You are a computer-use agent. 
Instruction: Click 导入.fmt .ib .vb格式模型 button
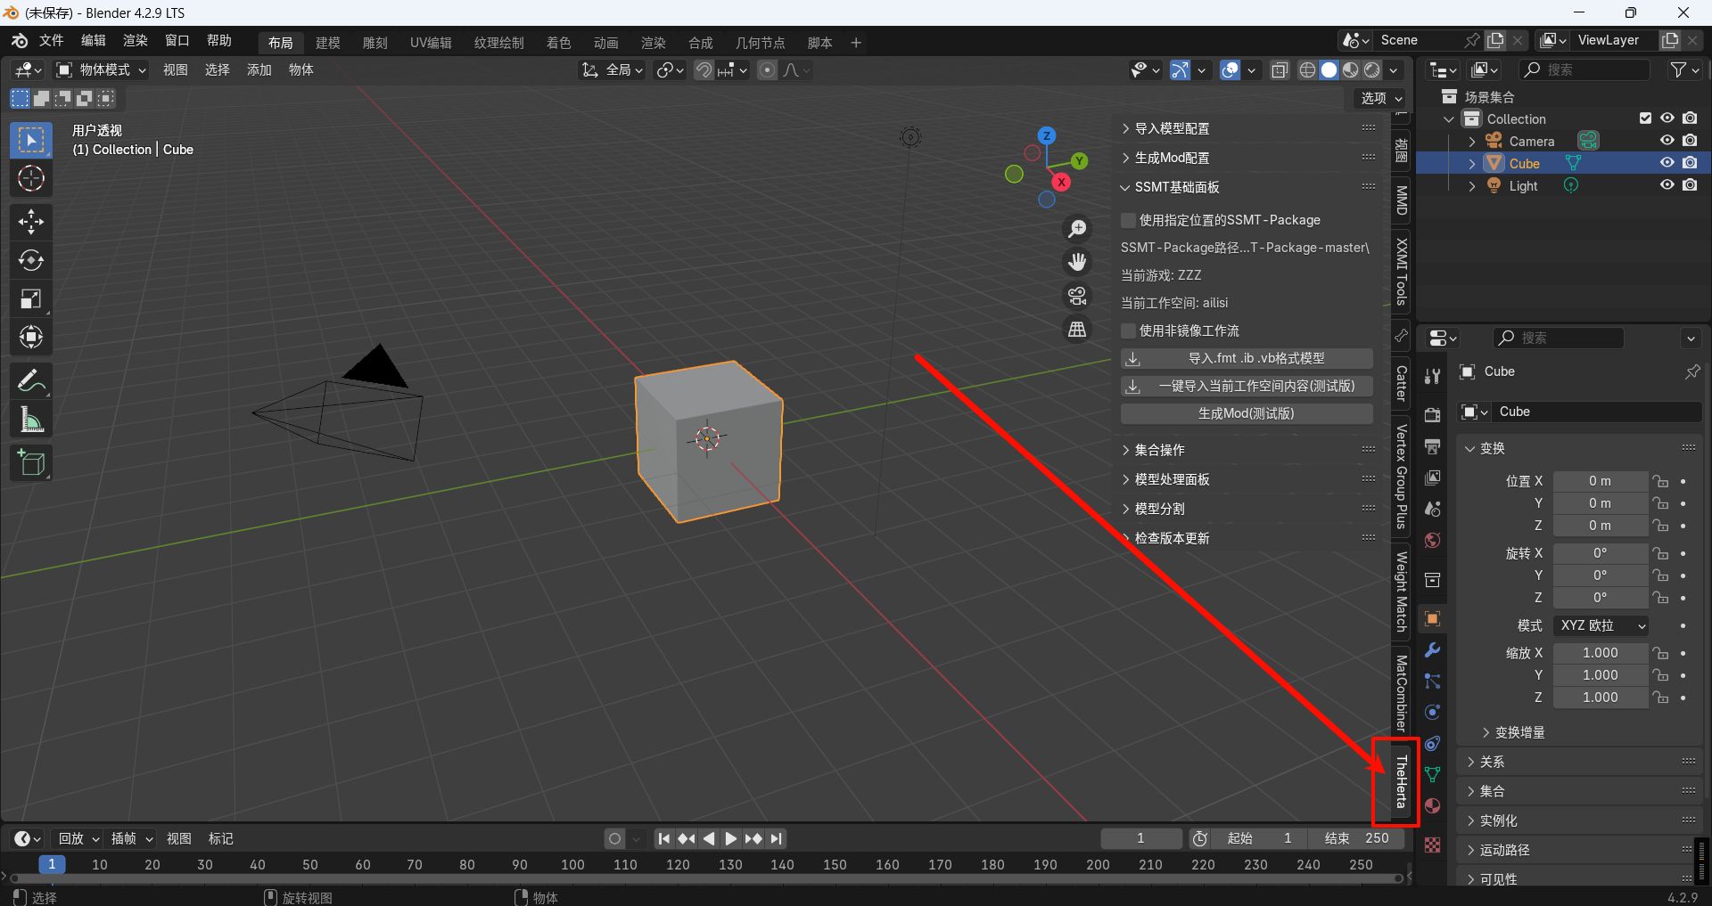(x=1247, y=358)
